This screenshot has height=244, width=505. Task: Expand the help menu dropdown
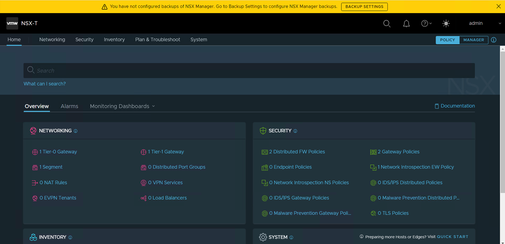tap(426, 23)
